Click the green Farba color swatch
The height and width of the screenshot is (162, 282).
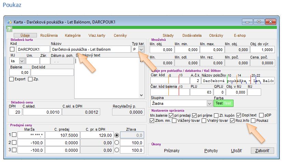(223, 103)
